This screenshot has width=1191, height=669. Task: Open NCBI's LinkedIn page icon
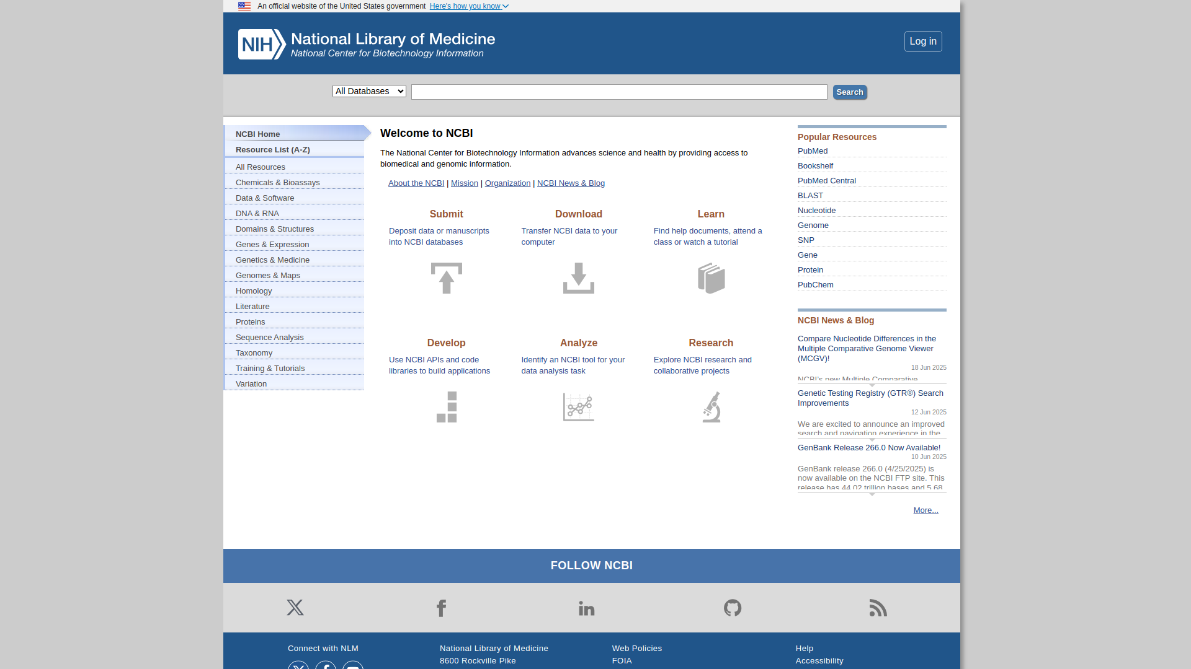[587, 608]
